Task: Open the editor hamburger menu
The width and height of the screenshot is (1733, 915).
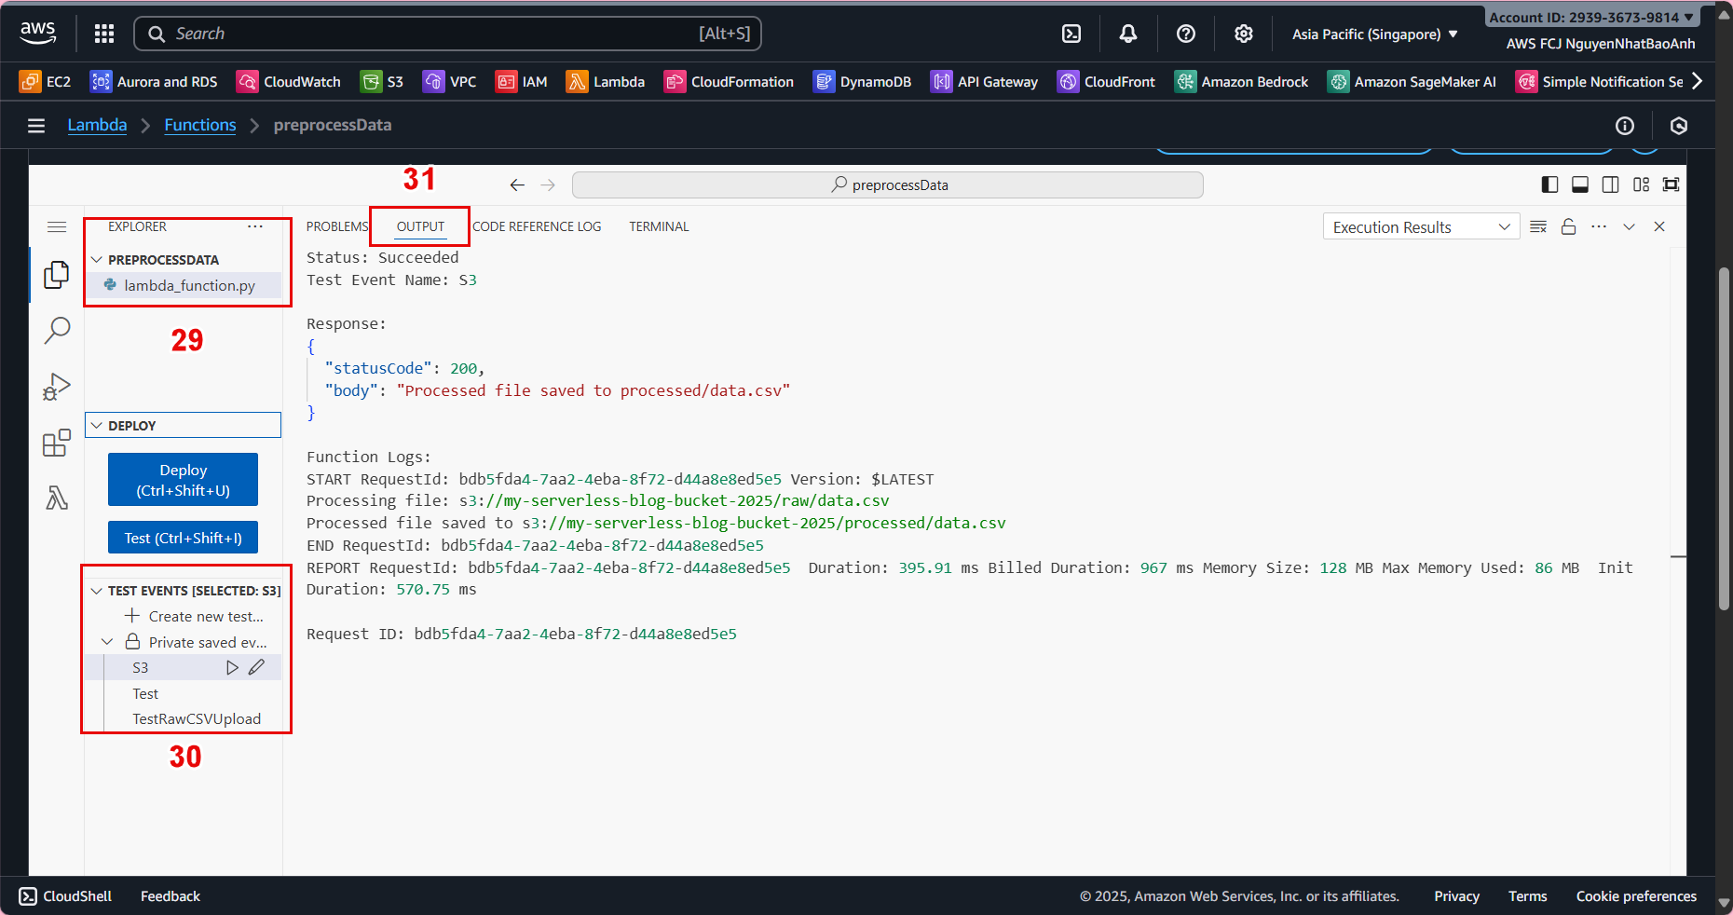Action: (x=57, y=226)
